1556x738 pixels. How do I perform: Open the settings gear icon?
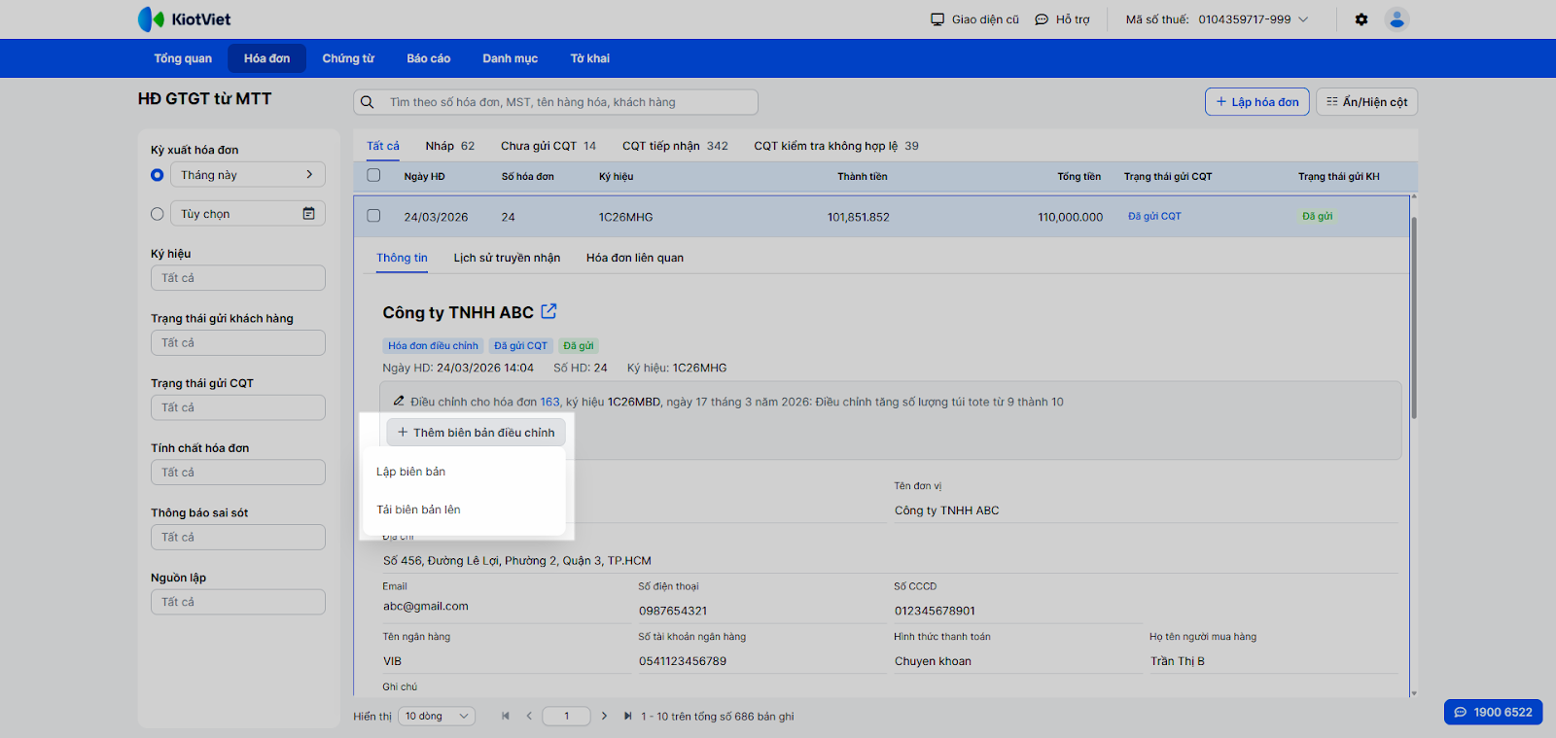coord(1361,19)
